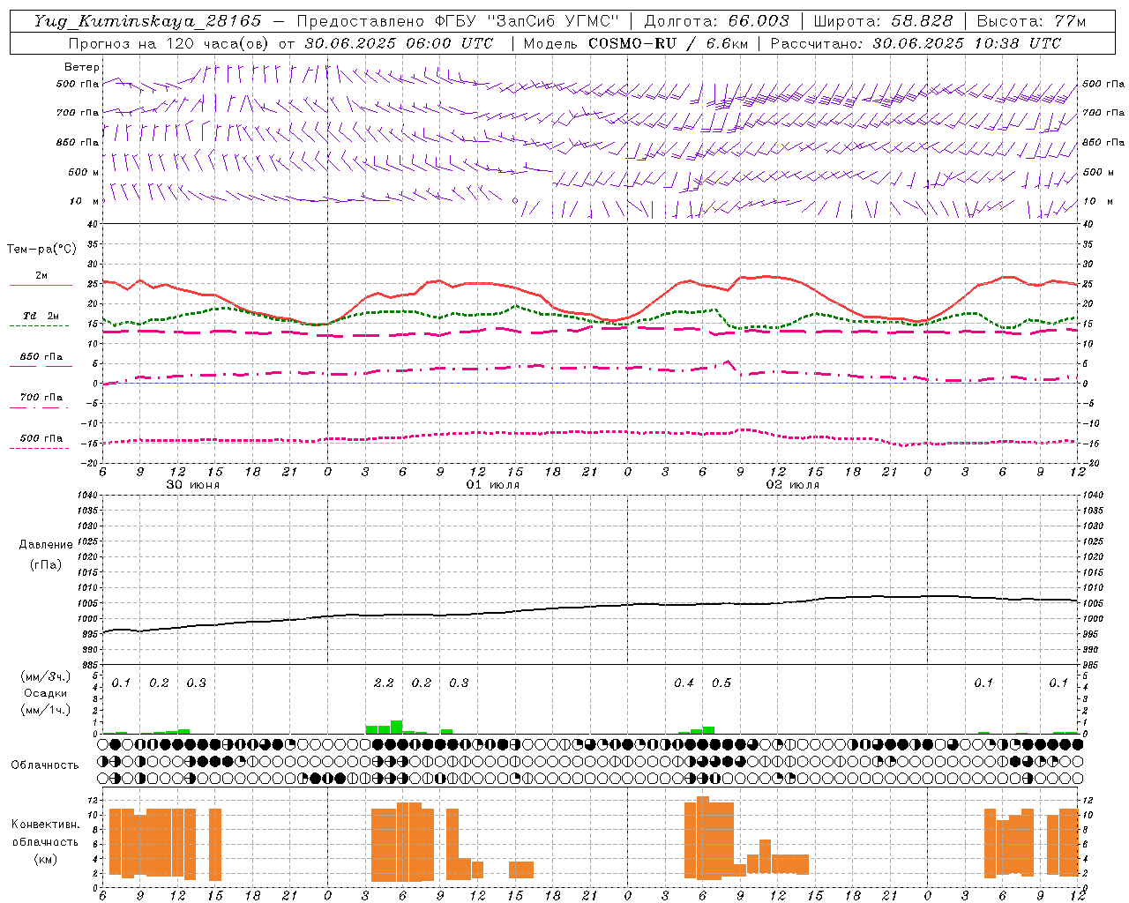
Task: Click the 0.4 precipitation value
Action: pyautogui.click(x=684, y=683)
